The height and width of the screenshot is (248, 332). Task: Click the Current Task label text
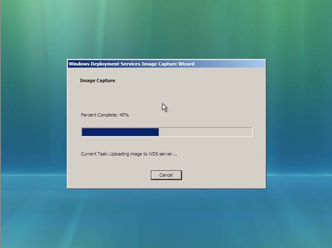95,154
